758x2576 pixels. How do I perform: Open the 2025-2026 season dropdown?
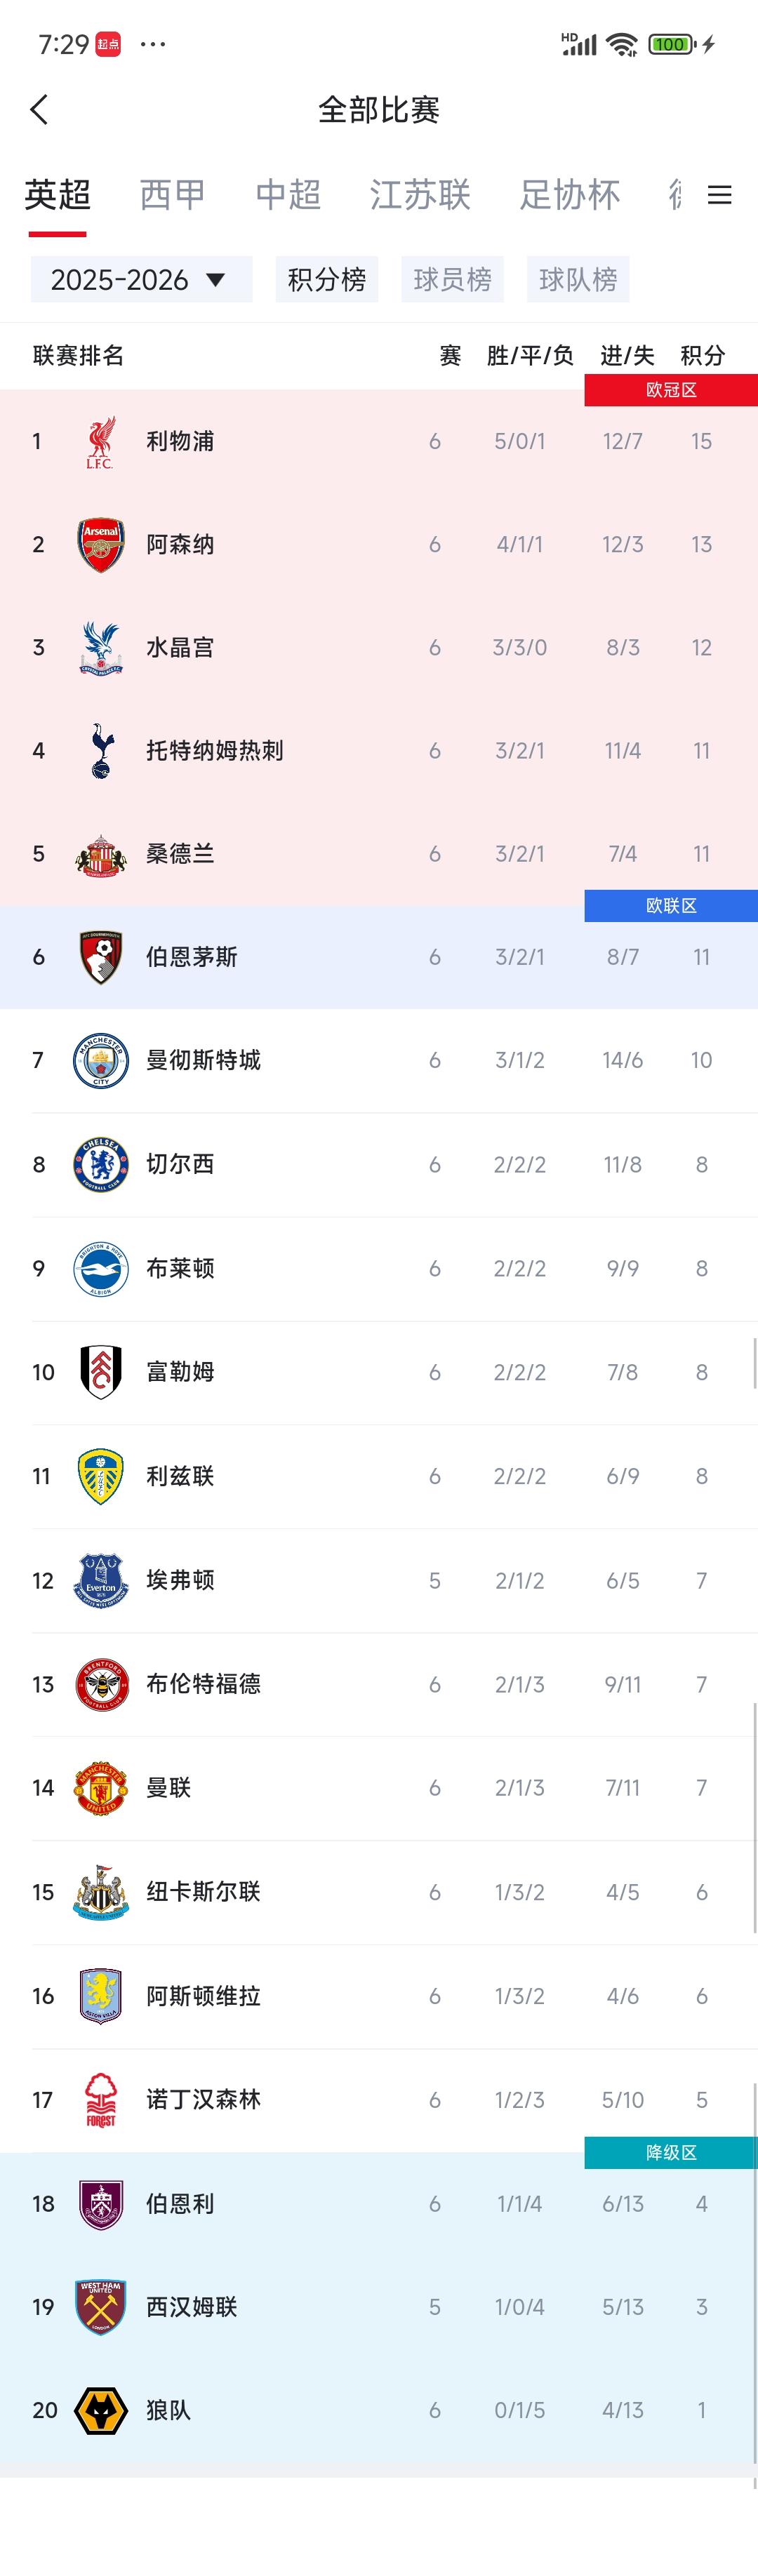tap(141, 279)
